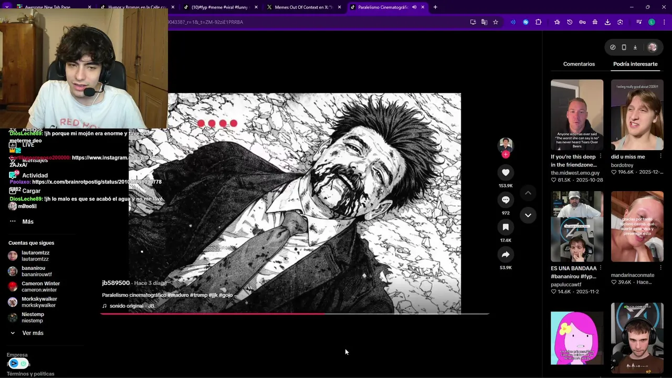Click install app icon in address bar
672x378 pixels.
[x=473, y=22]
